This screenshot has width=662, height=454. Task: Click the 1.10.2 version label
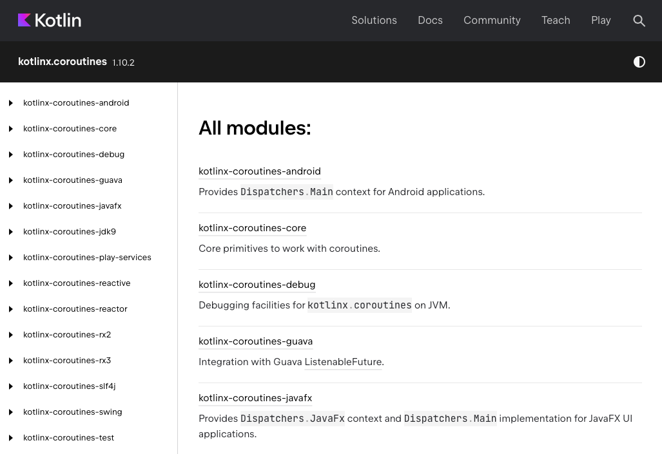pos(123,62)
